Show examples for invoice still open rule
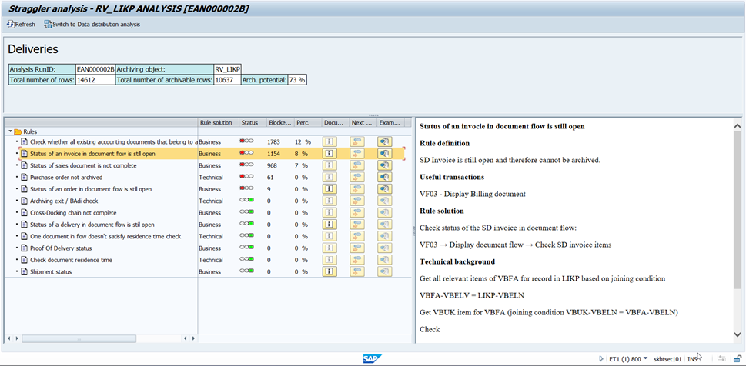This screenshot has height=366, width=746. pyautogui.click(x=385, y=154)
